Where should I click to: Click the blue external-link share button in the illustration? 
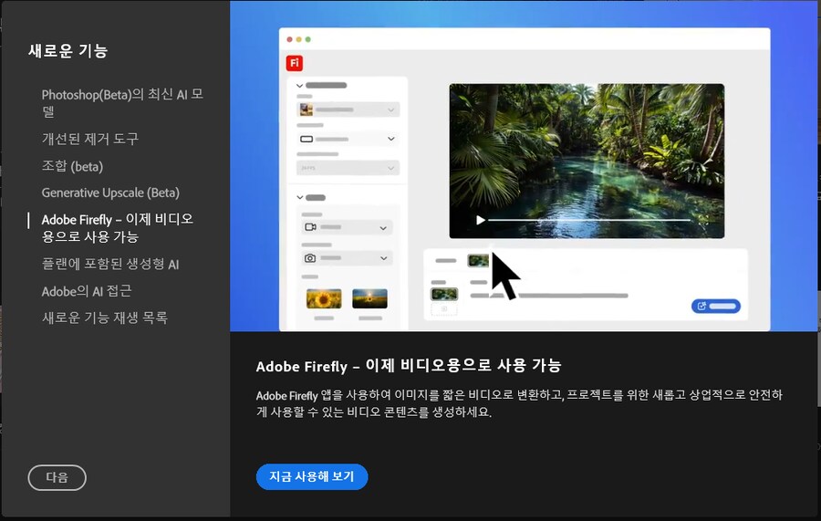tap(715, 307)
